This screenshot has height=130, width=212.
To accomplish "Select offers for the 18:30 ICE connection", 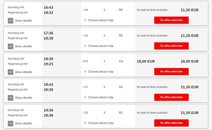I will (171, 72).
